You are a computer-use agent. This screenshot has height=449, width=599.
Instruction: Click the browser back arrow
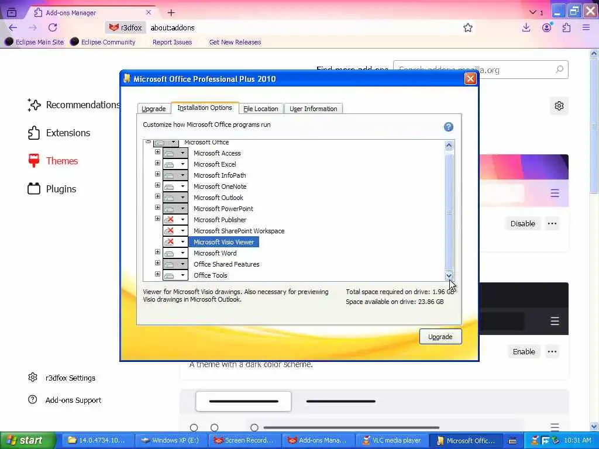(x=13, y=27)
